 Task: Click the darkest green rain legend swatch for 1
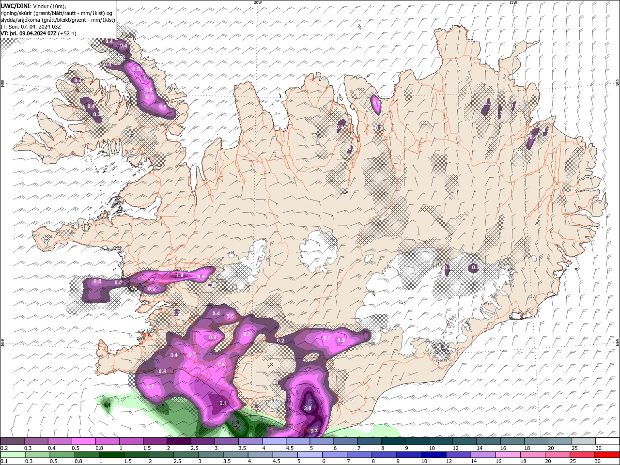tap(111, 455)
